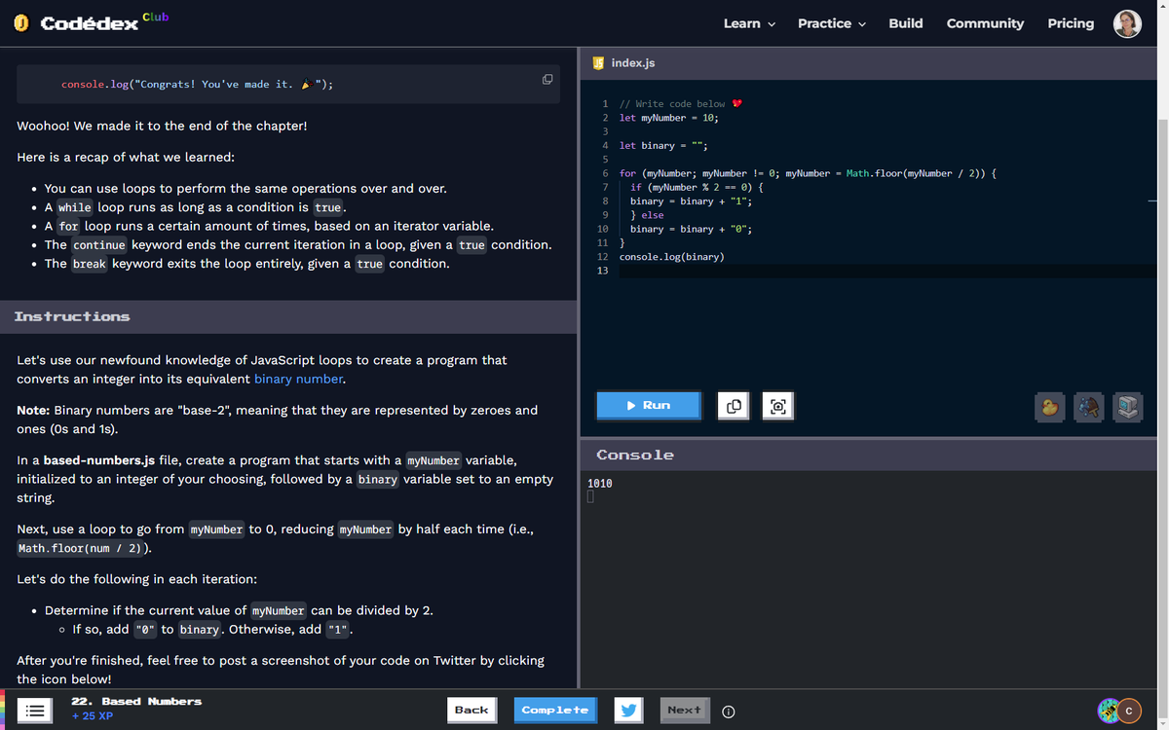Click the 'let binary' declaration line

(x=662, y=146)
